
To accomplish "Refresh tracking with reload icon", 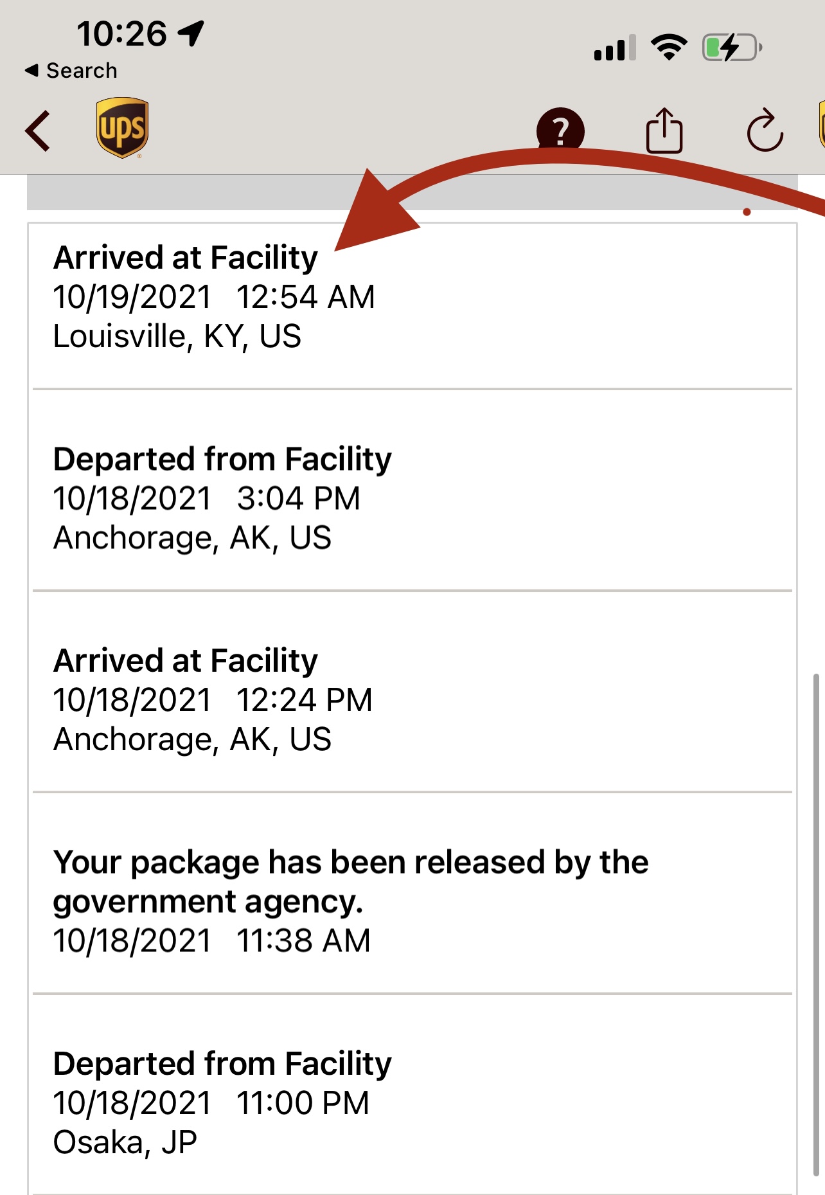I will 765,130.
